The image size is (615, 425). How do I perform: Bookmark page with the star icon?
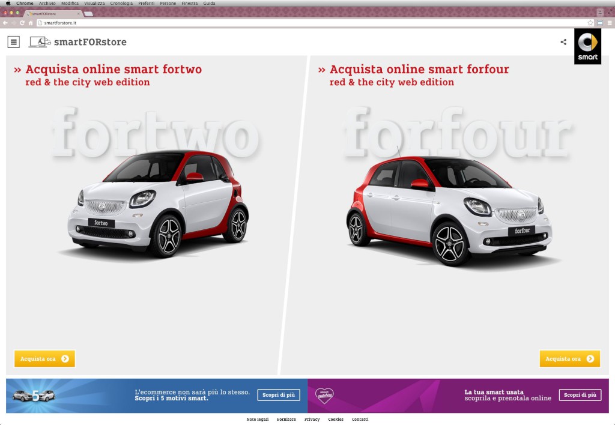tap(590, 23)
